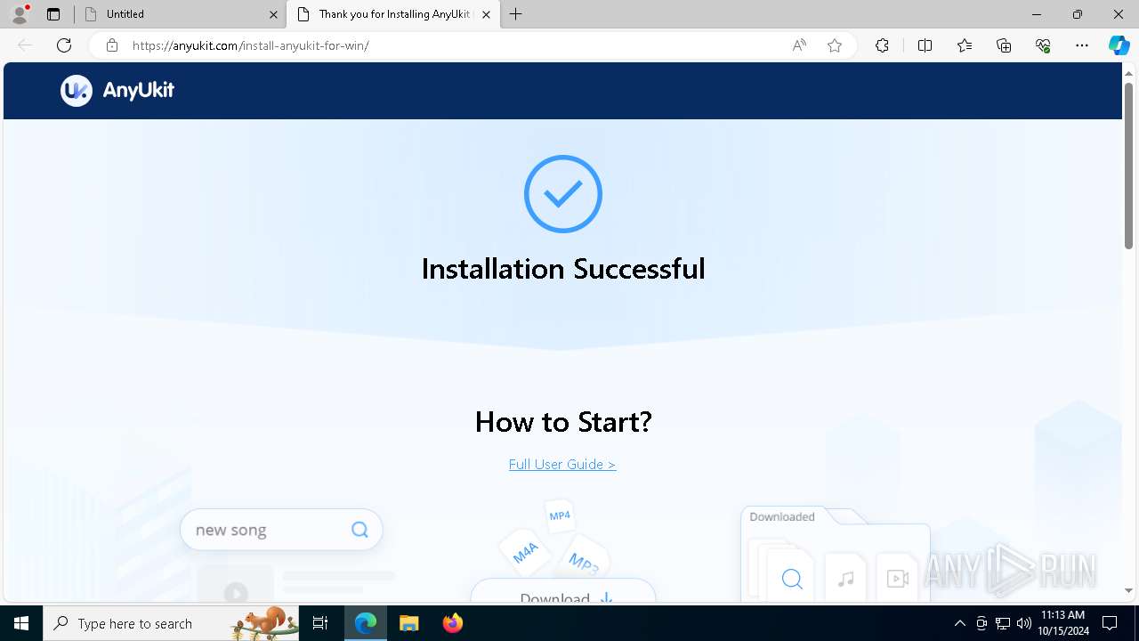
Task: Open the Collections icon
Action: tap(1004, 45)
